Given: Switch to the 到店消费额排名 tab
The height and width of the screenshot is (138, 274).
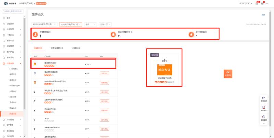Looking at the screenshot, I should tap(57, 49).
